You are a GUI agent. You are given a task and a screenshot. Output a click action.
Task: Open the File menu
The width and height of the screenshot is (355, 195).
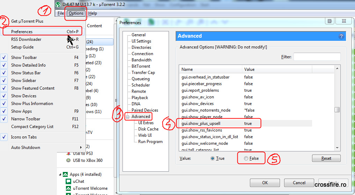point(61,13)
